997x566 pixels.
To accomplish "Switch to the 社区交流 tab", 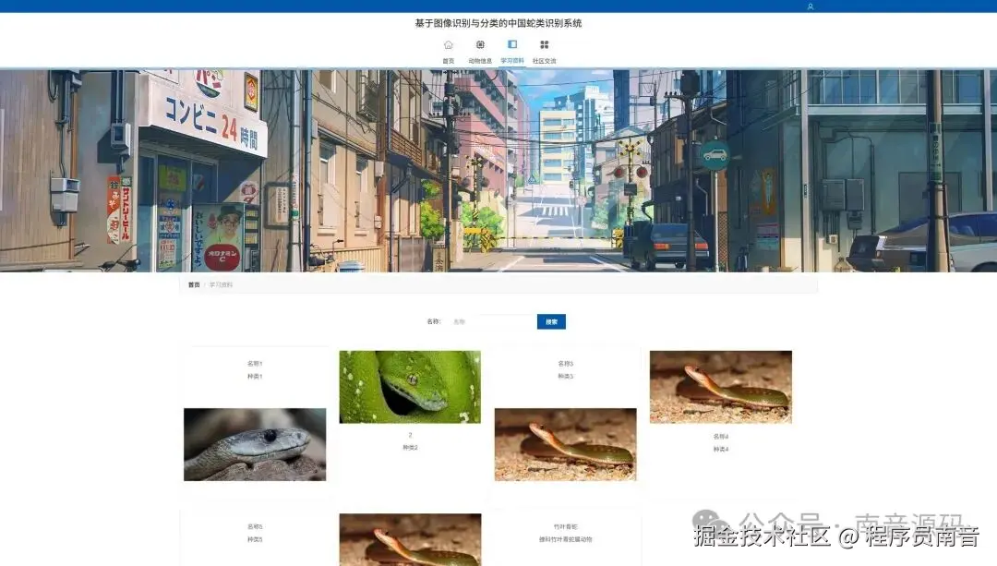I will coord(544,59).
